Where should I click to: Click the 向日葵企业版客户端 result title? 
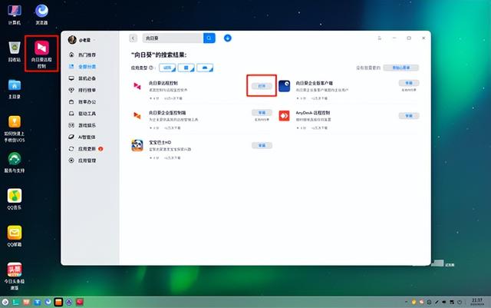point(314,83)
